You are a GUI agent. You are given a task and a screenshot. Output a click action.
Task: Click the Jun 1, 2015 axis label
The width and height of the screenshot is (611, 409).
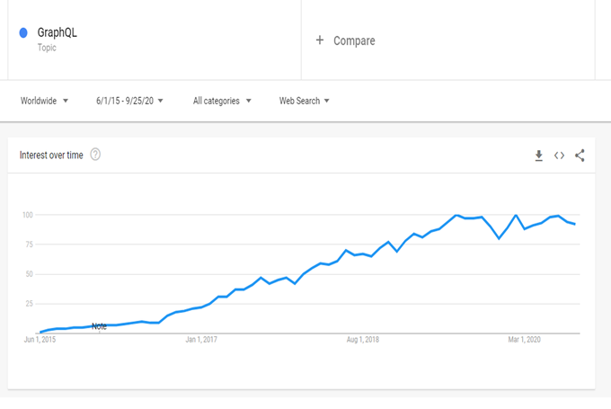pos(41,340)
